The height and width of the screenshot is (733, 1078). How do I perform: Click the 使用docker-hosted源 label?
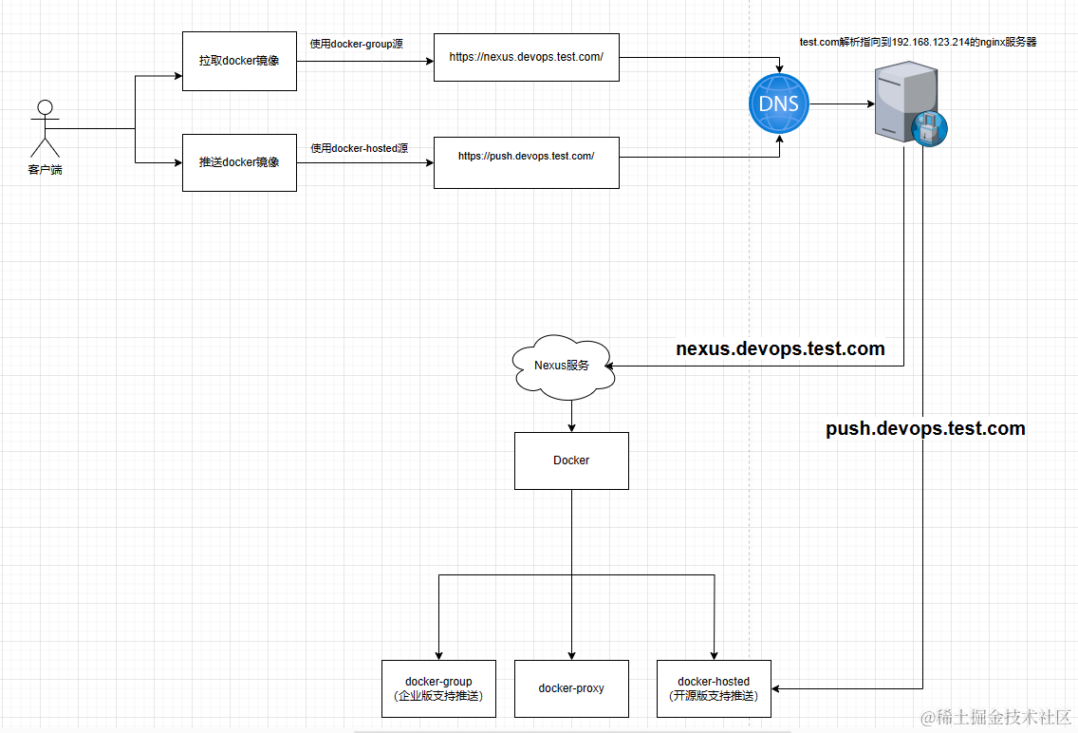pos(359,148)
